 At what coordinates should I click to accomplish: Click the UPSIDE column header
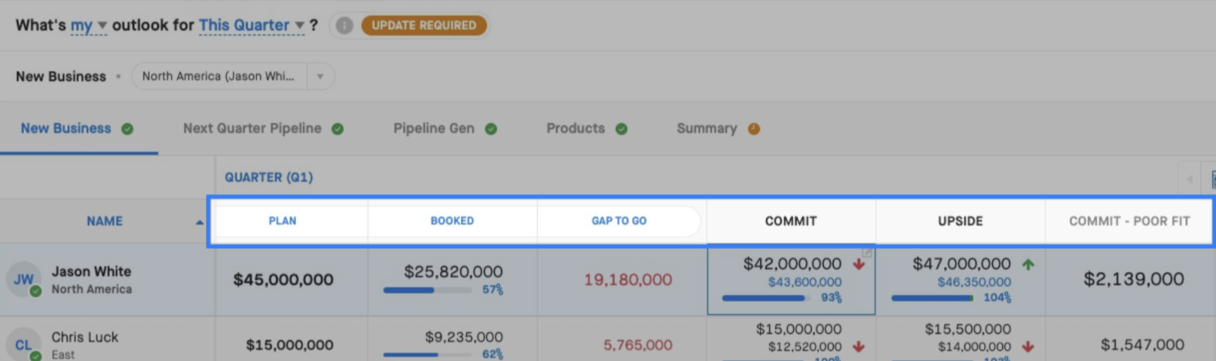[960, 221]
